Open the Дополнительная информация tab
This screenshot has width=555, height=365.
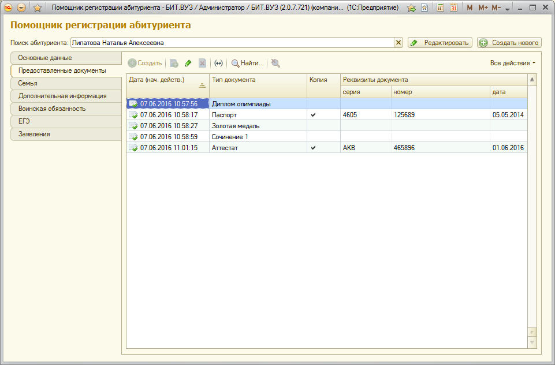pyautogui.click(x=66, y=96)
